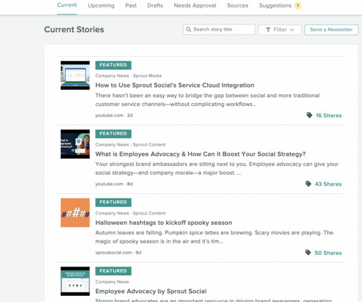Go to Needs Approval tab
The width and height of the screenshot is (362, 302).
[195, 5]
